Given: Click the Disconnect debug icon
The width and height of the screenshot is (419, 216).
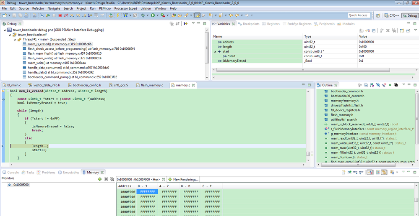Looking at the screenshot, I should (66, 15).
